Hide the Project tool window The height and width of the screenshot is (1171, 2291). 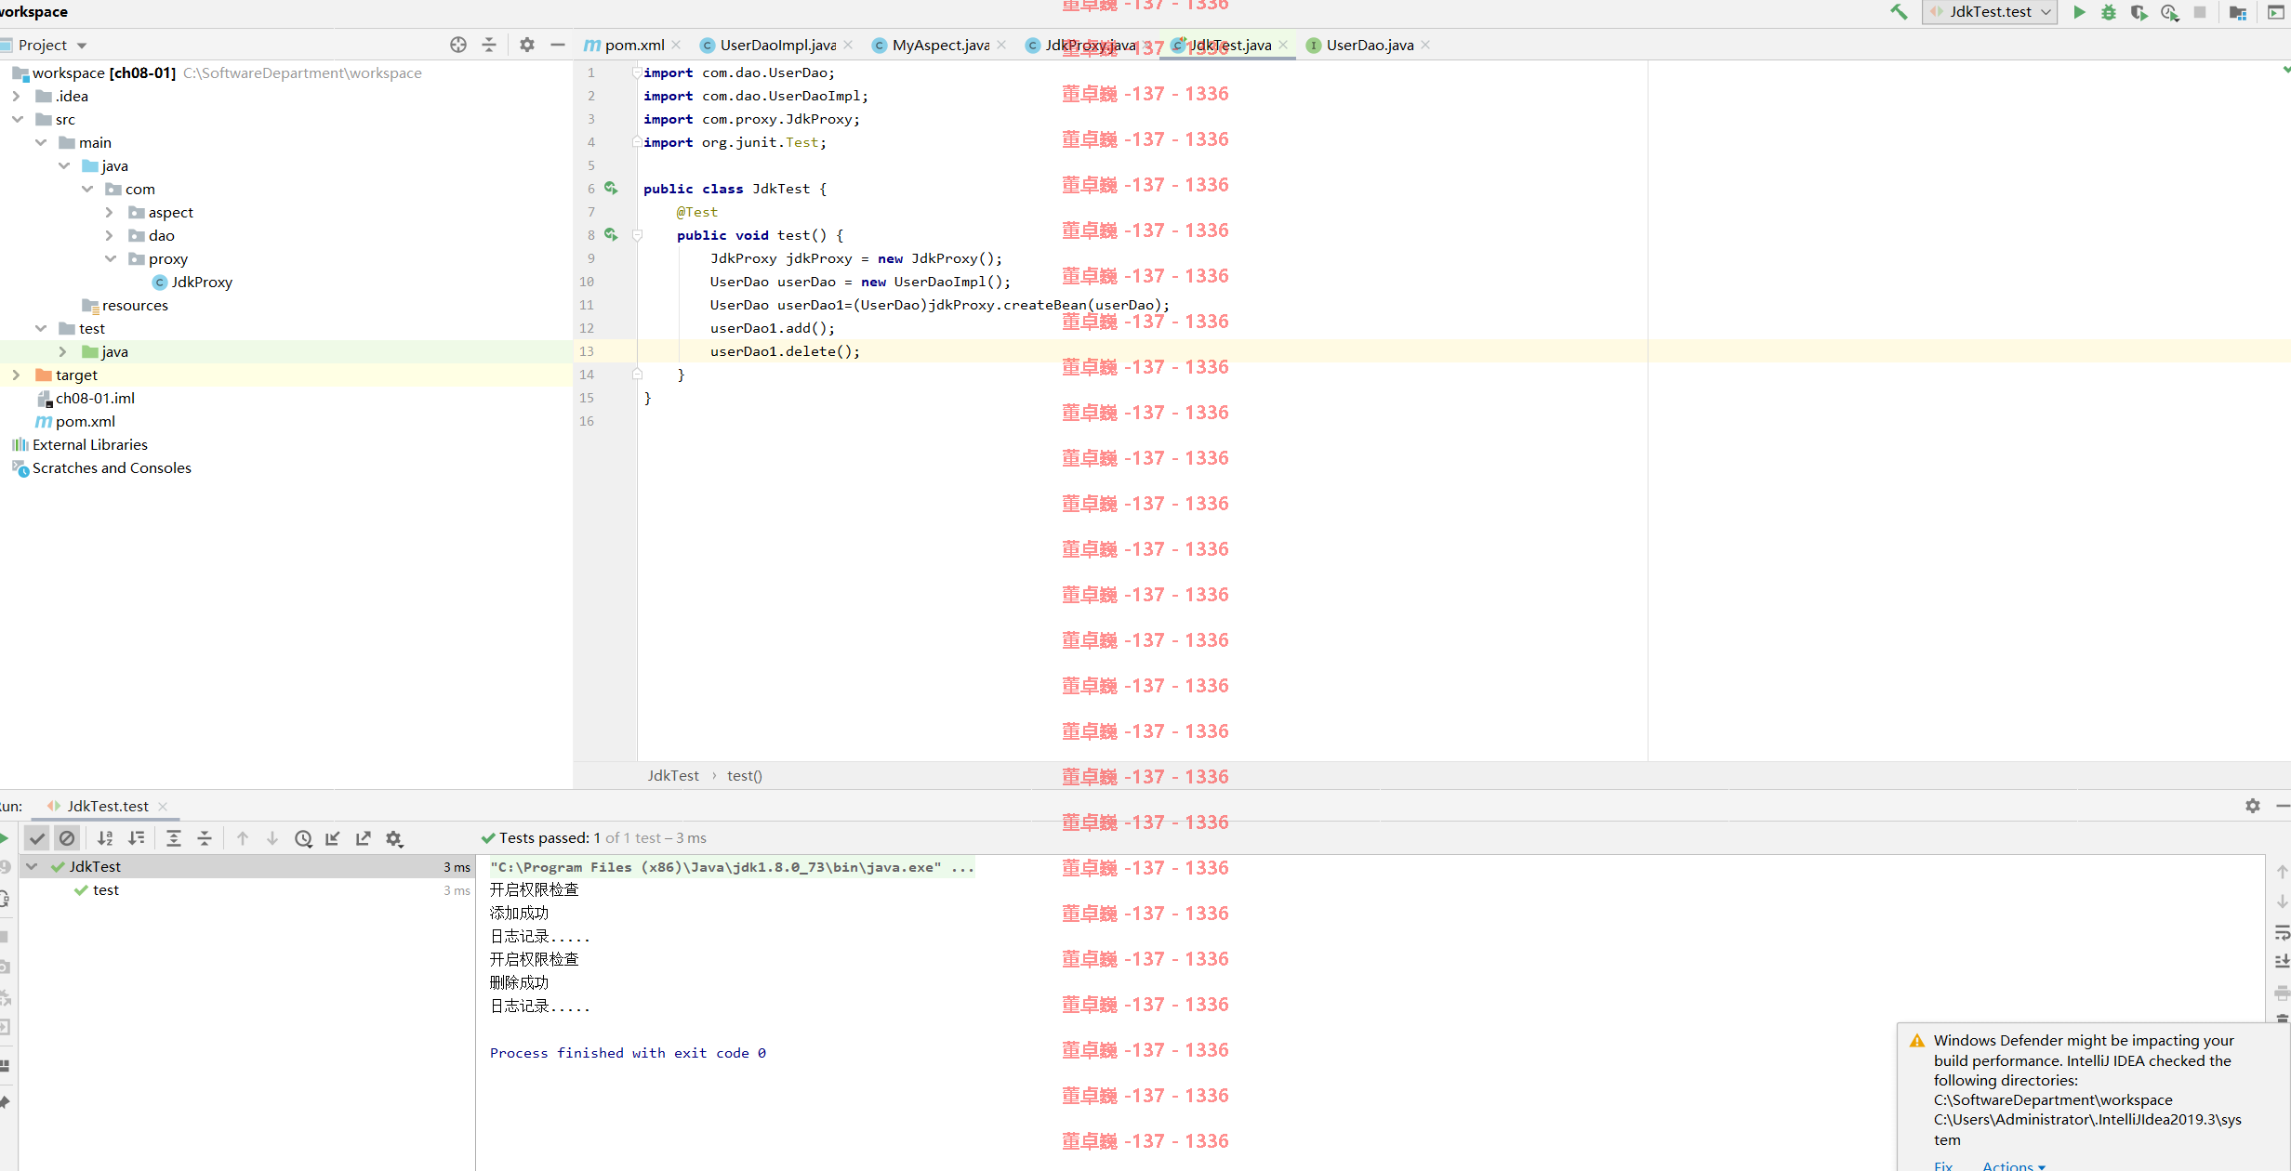(x=558, y=45)
